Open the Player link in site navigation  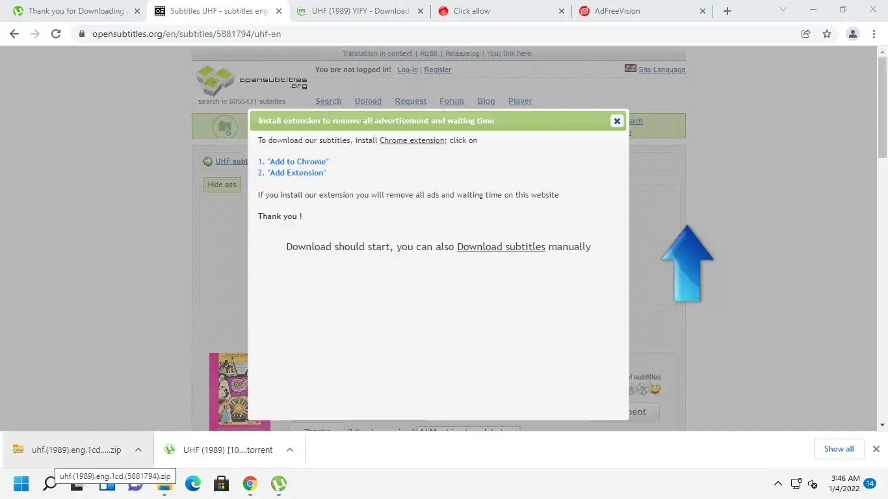(x=520, y=101)
